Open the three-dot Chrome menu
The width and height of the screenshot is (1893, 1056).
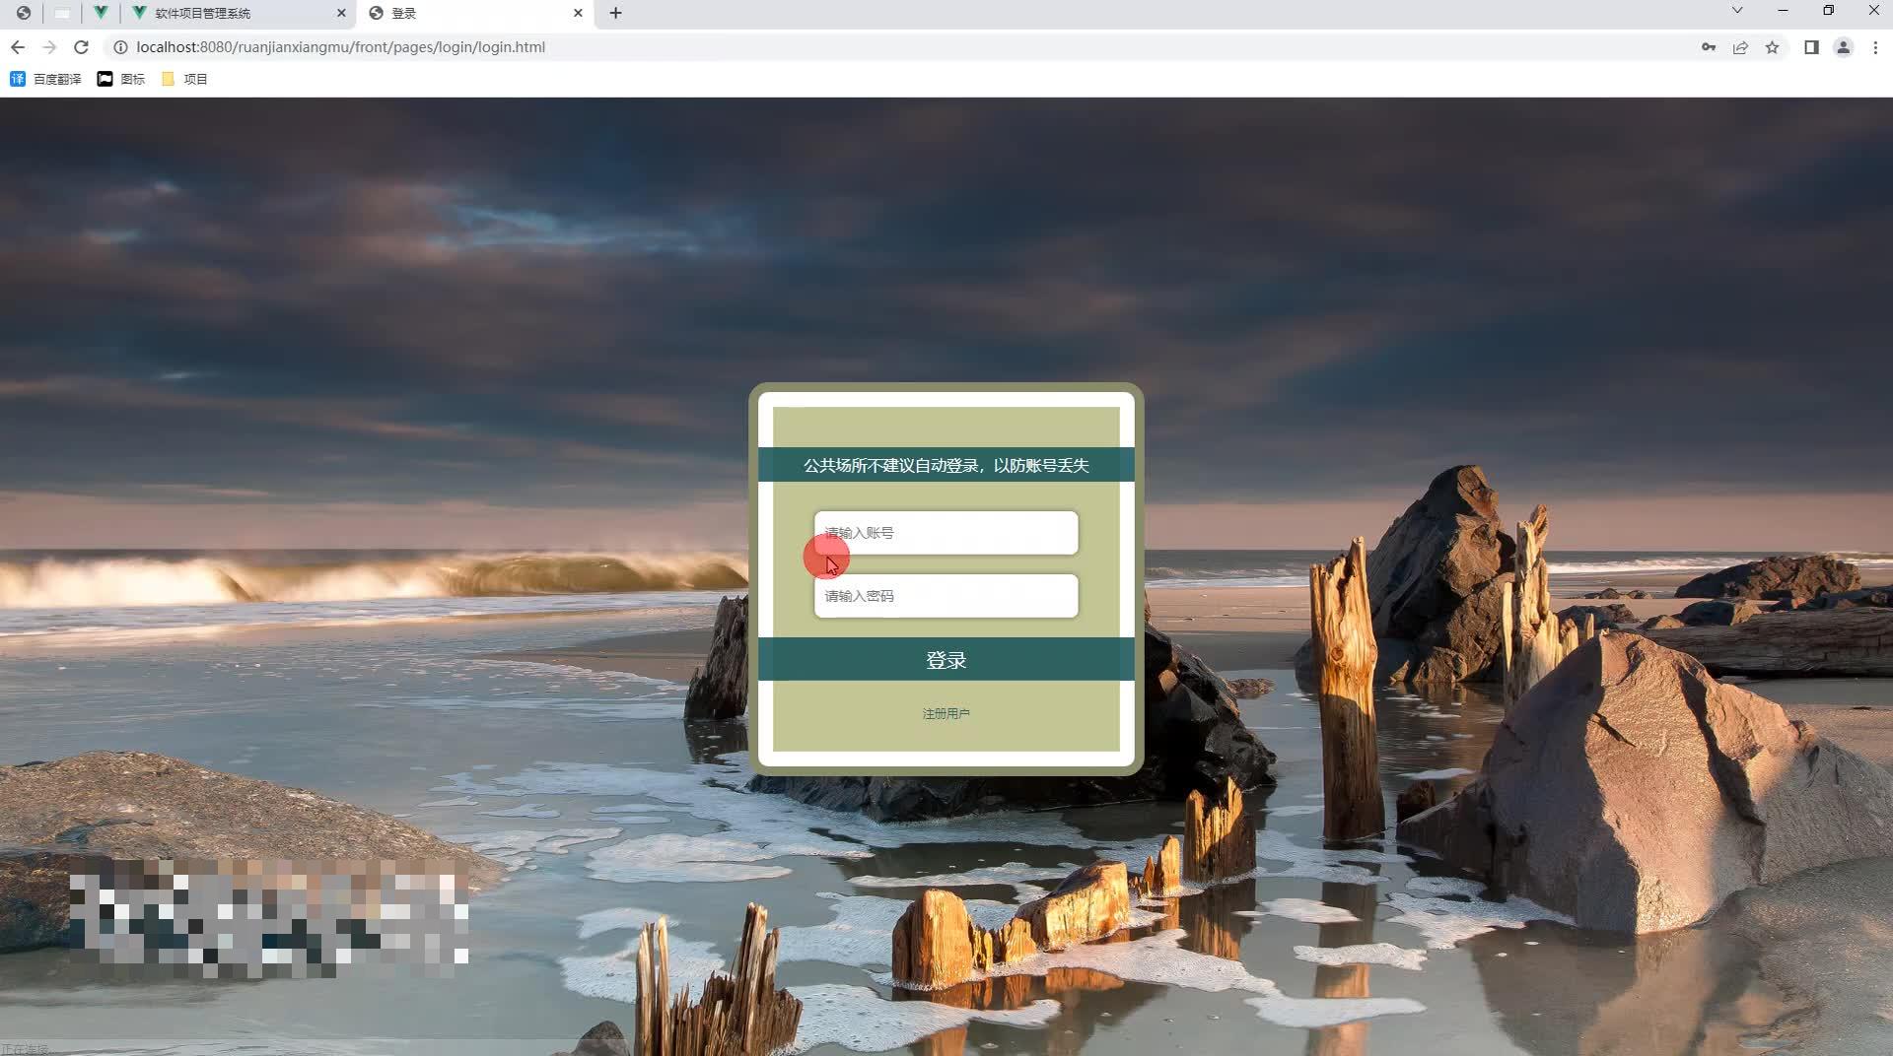tap(1875, 46)
